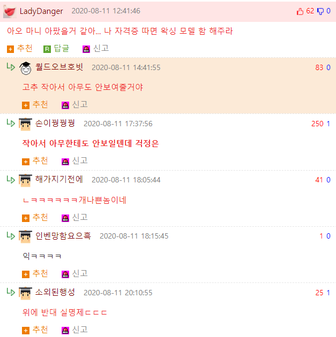Click 추천 under 해가지기전에's reply

[x=40, y=217]
